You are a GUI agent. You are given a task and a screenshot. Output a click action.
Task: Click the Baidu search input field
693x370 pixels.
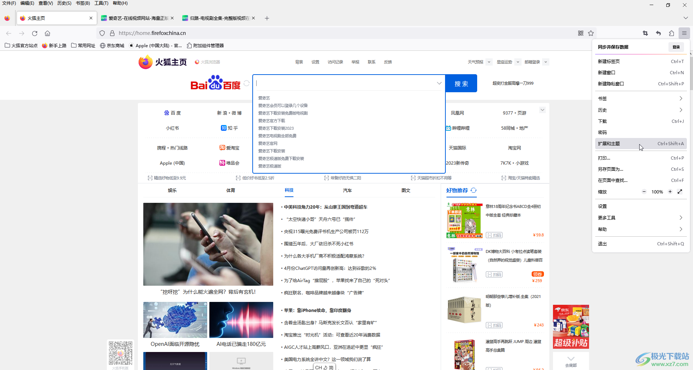pos(345,83)
